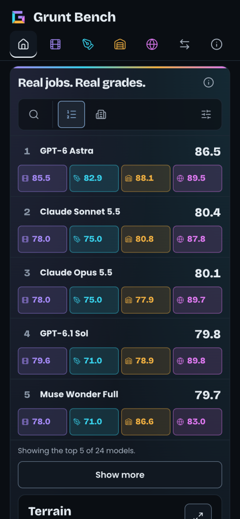Click Claude Opus 5.5 warehouse score 77.9
The image size is (240, 519).
[146, 300]
